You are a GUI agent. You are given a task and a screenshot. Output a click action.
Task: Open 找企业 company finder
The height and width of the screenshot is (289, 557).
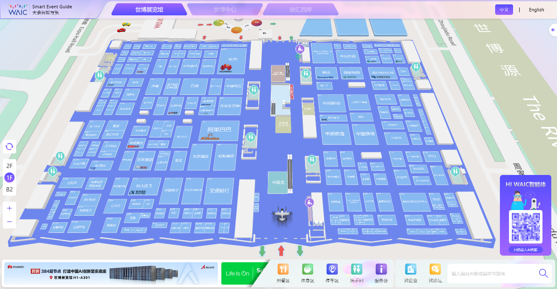(x=411, y=273)
